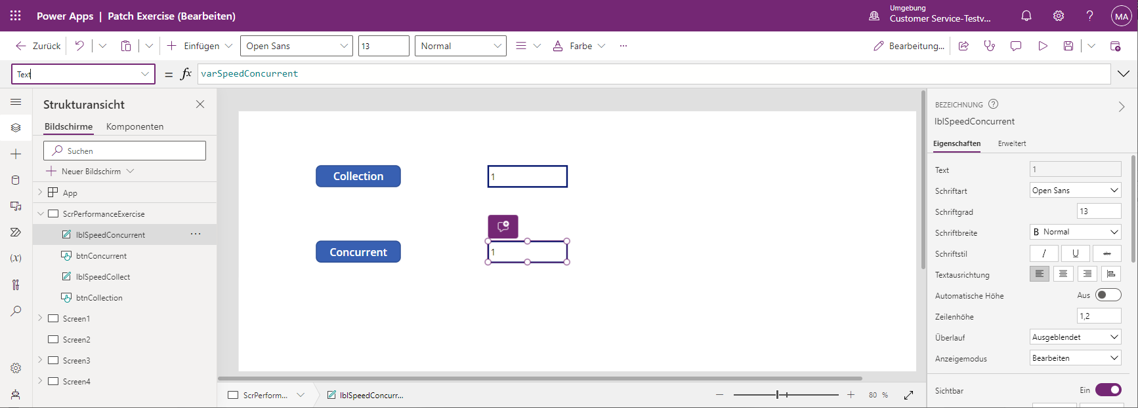Select justify text alignment
Image resolution: width=1138 pixels, height=408 pixels.
point(1111,274)
